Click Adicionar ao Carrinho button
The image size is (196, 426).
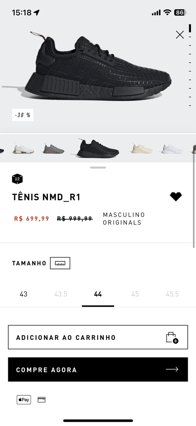coord(98,337)
